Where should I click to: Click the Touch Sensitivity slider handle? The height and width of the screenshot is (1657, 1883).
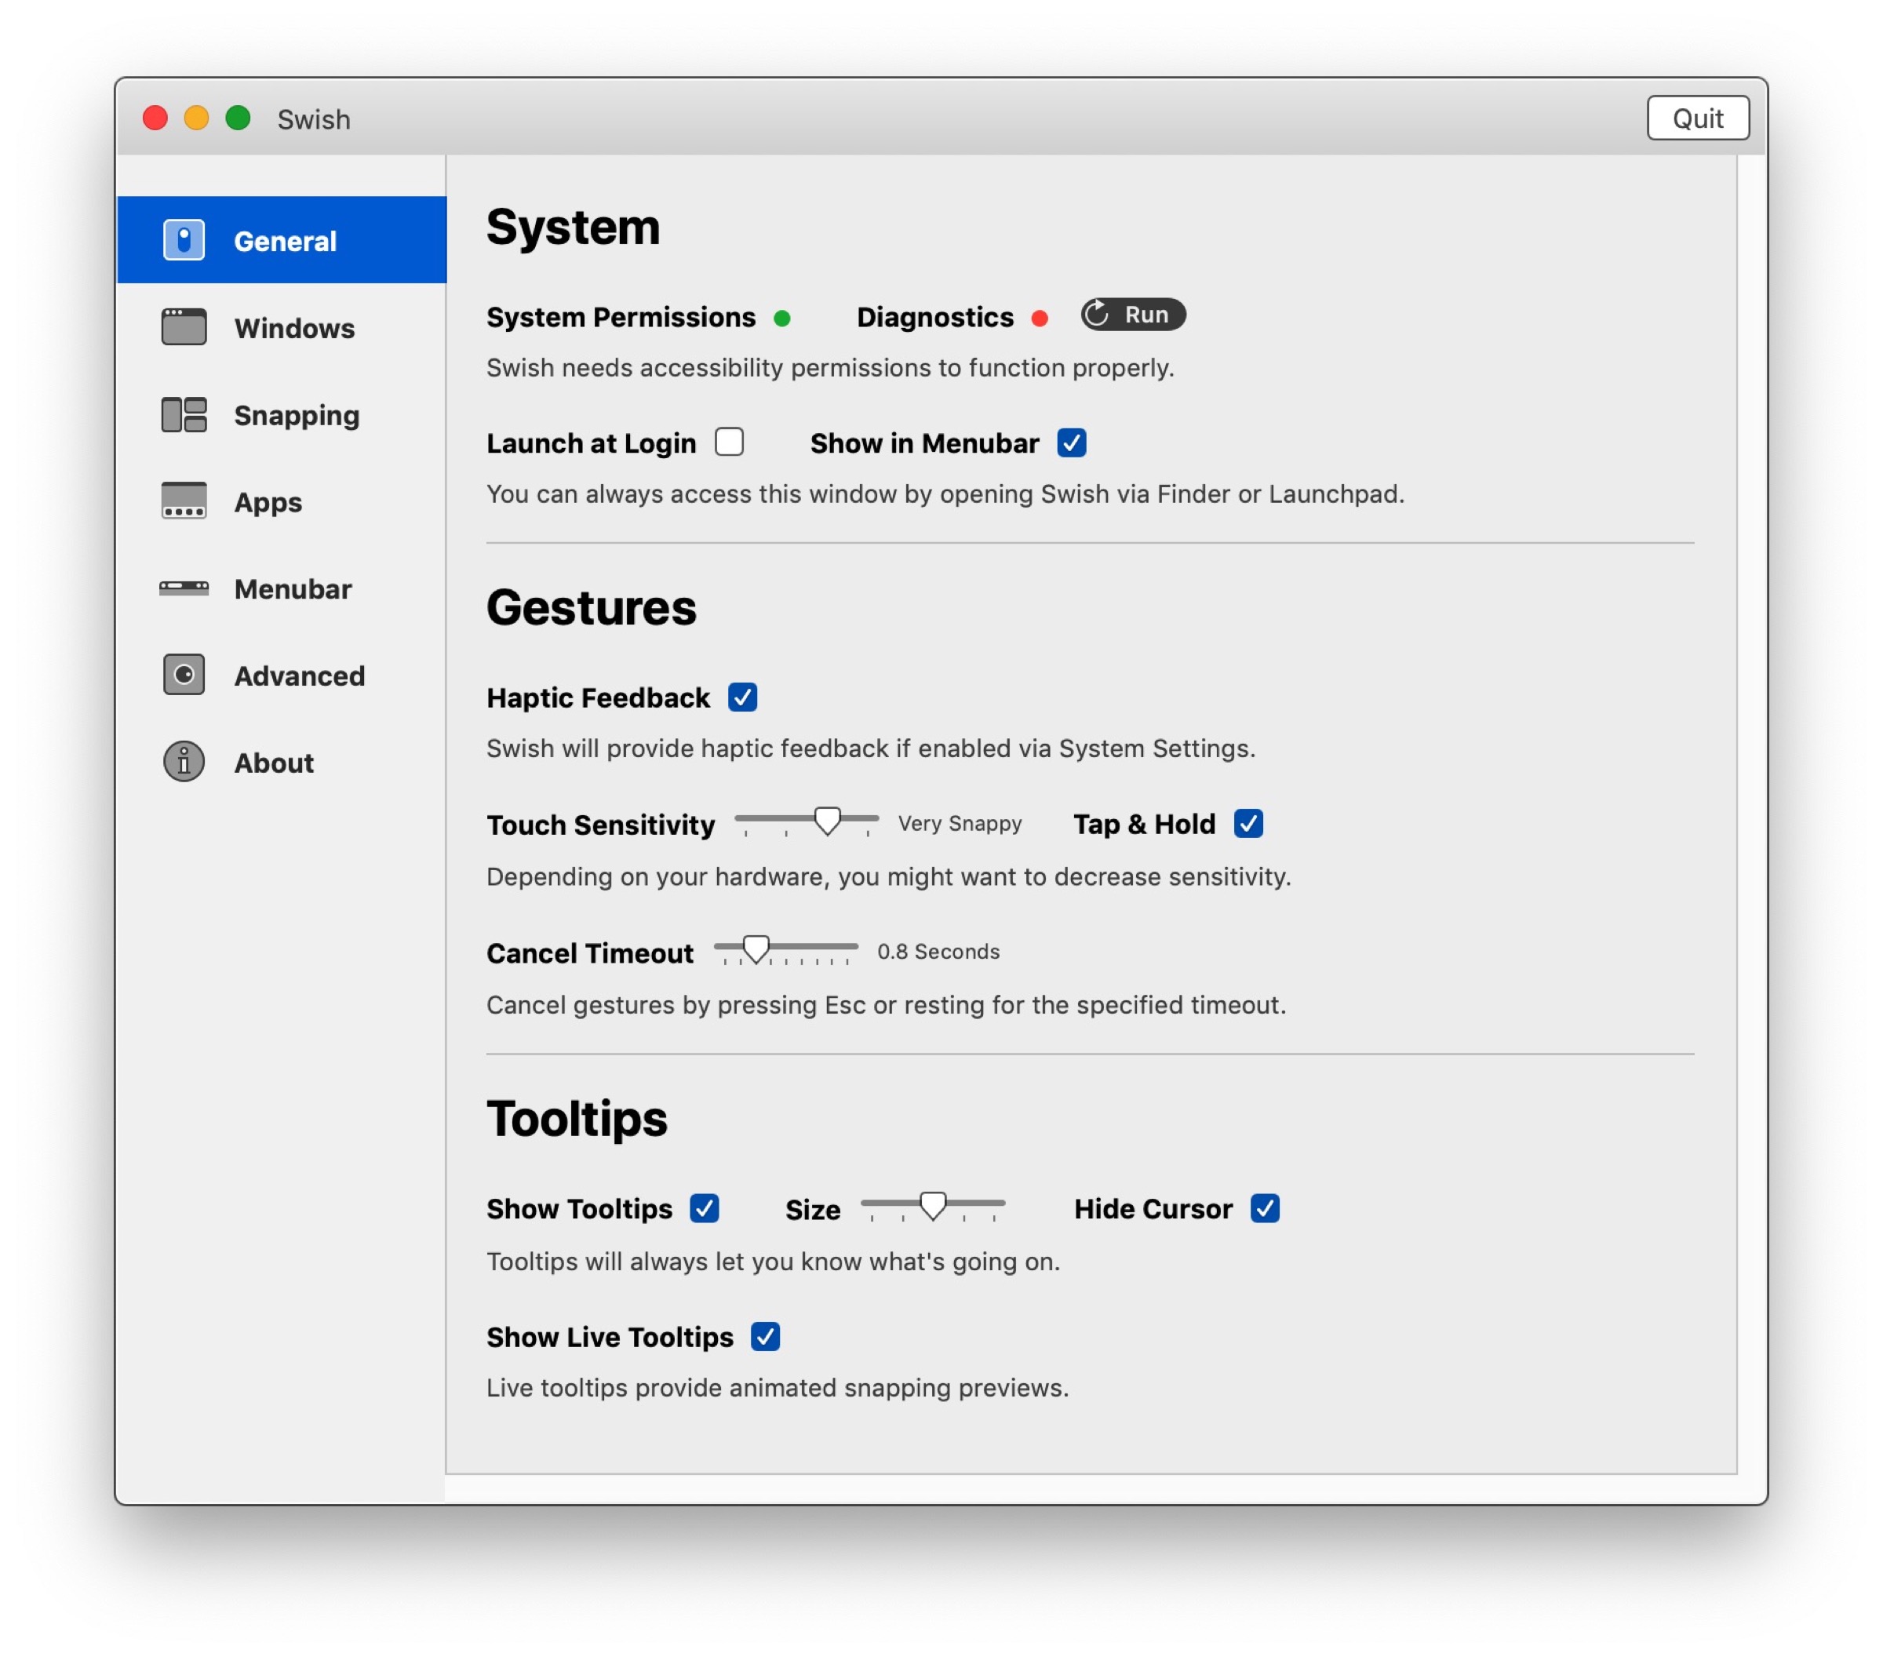pos(827,820)
